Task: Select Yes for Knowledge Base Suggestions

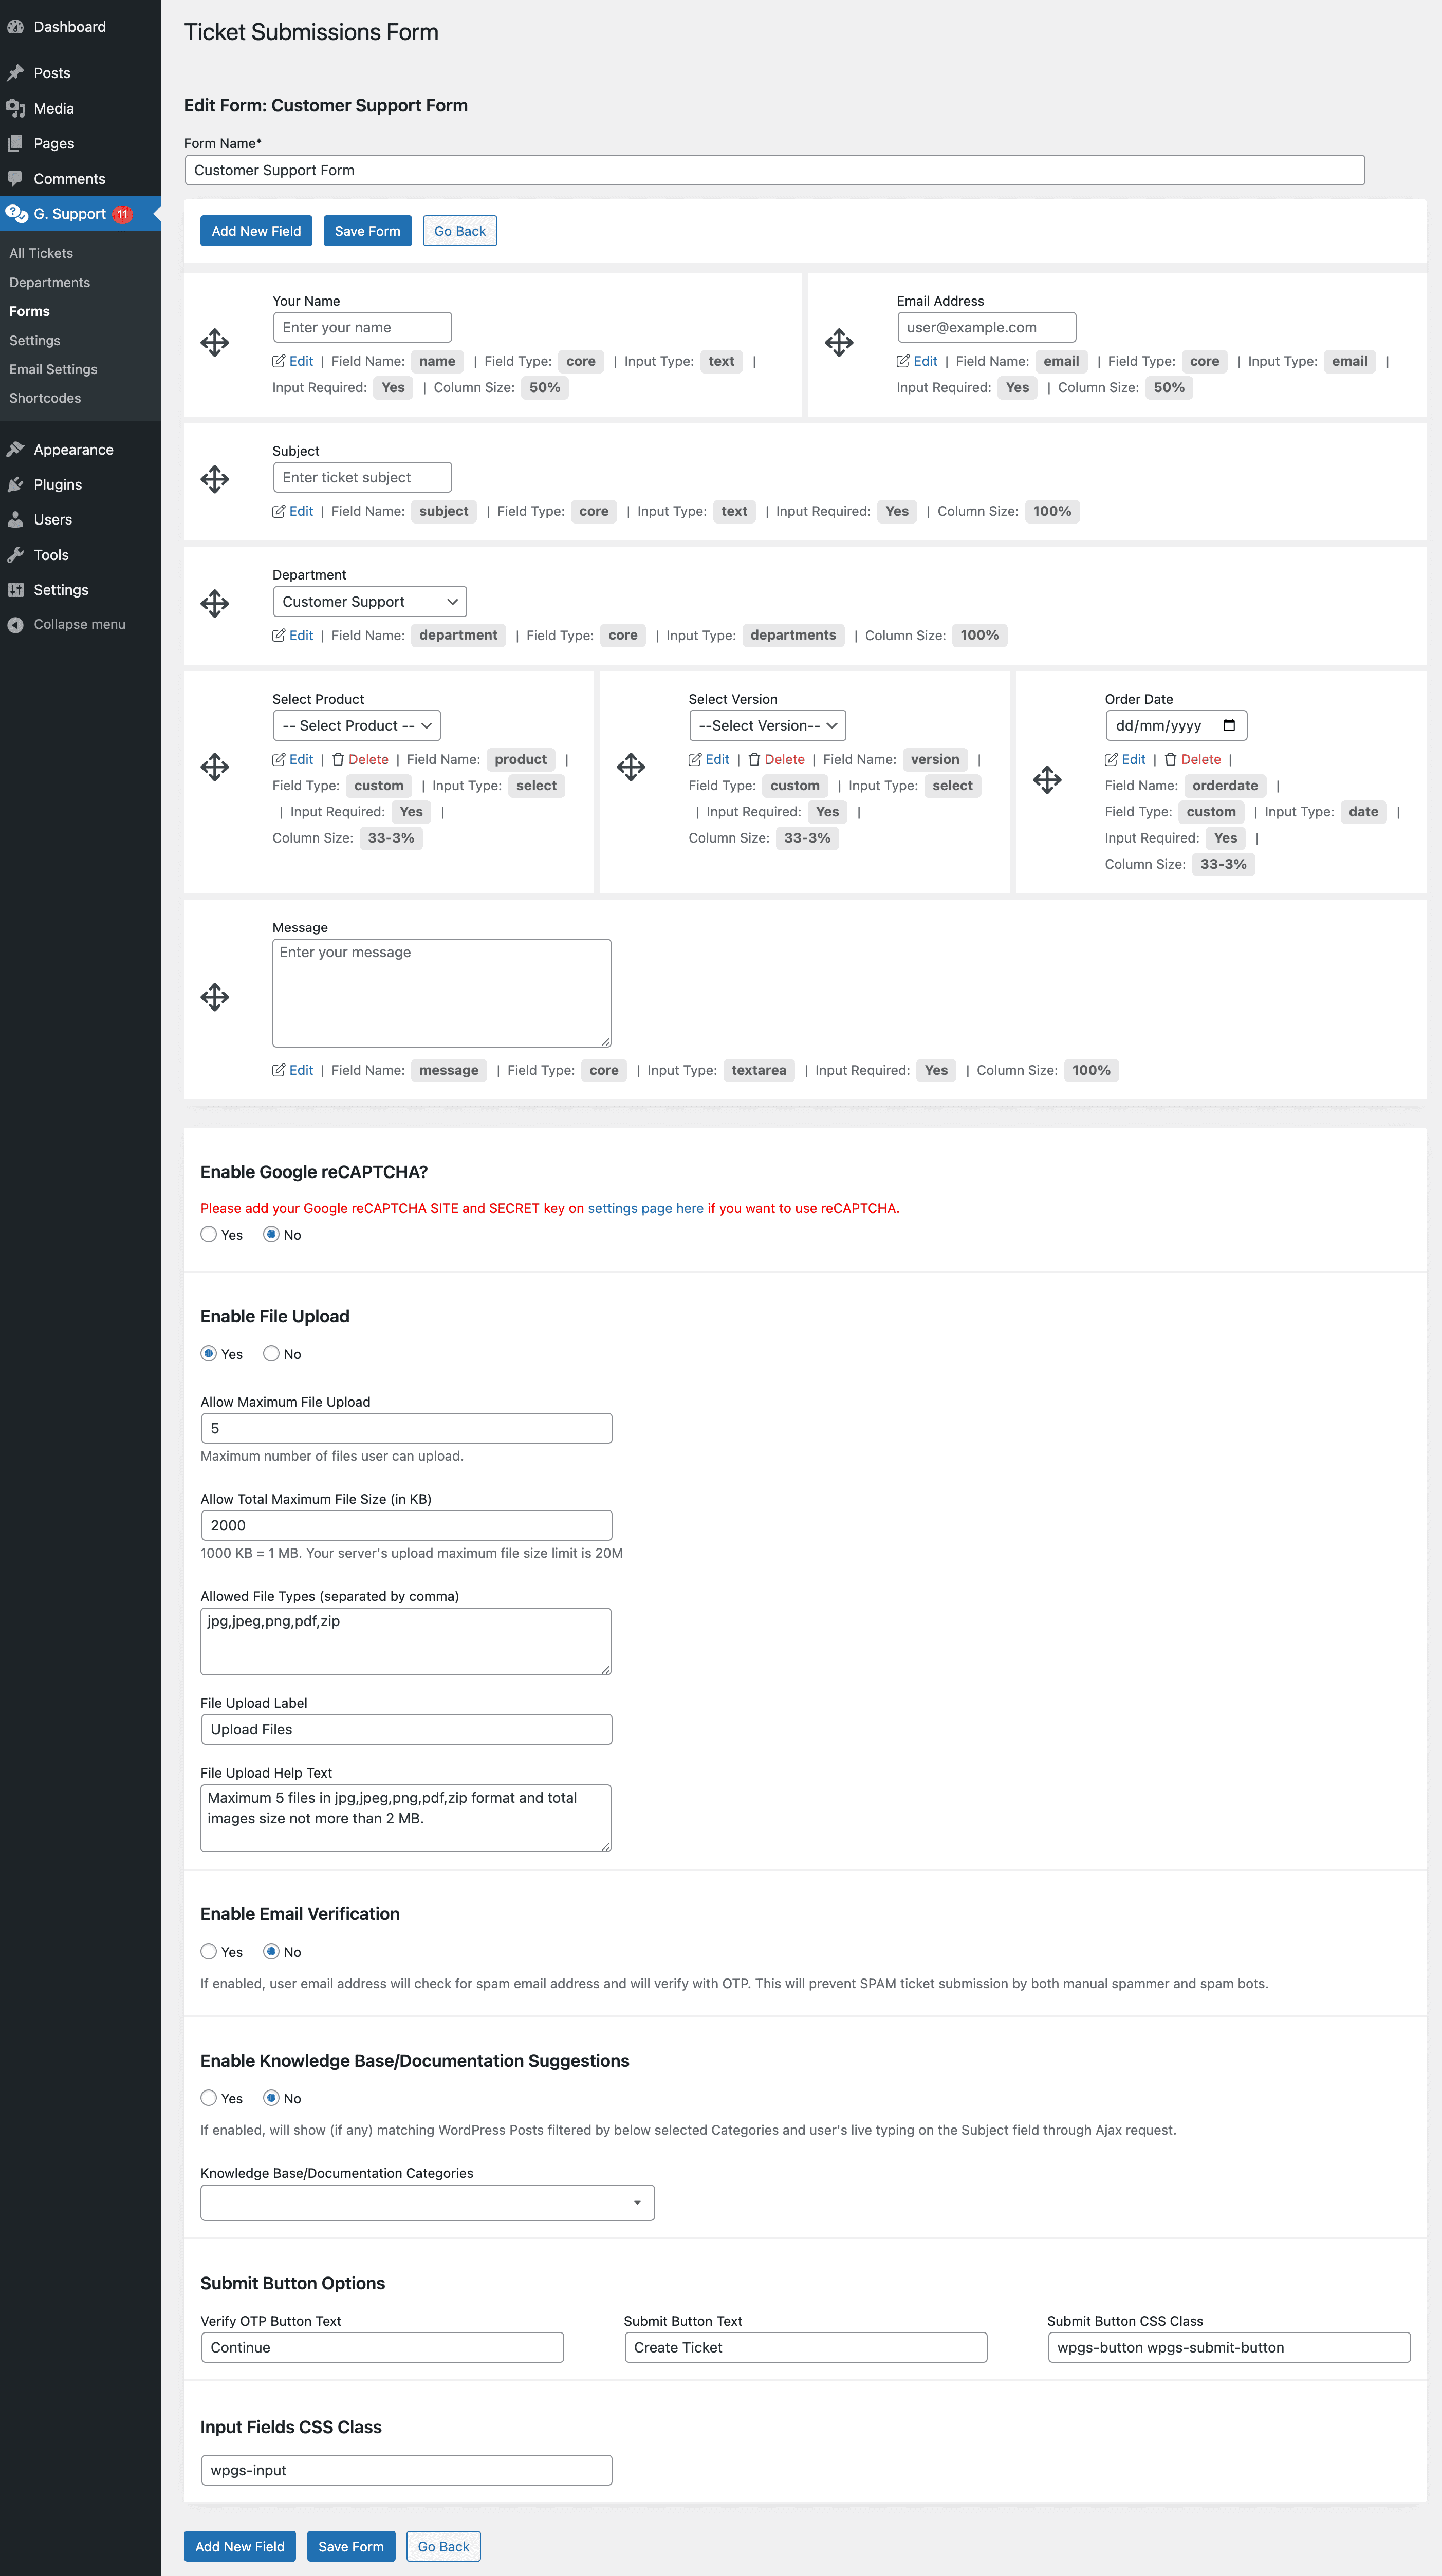Action: [209, 2098]
